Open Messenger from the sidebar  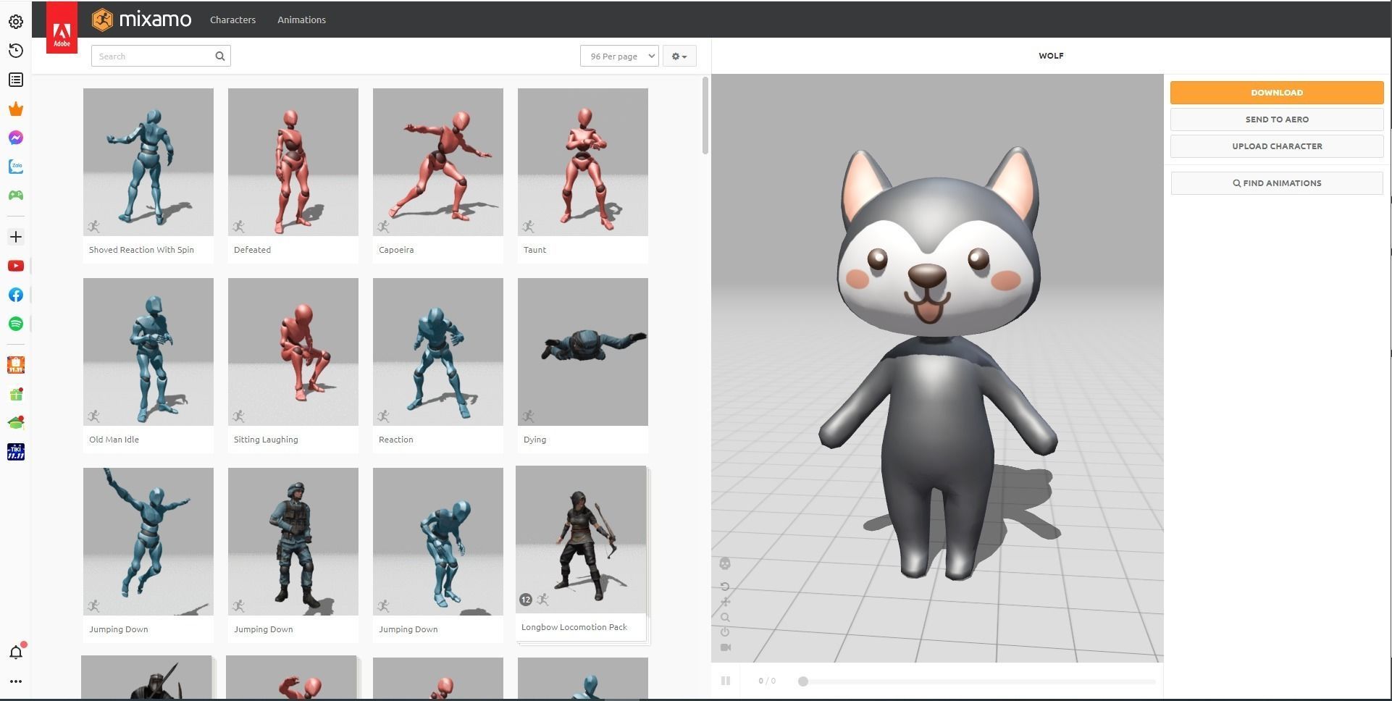[x=16, y=138]
